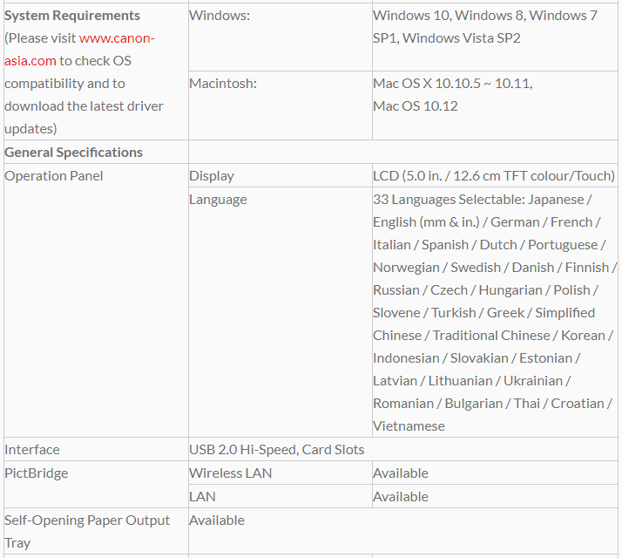Click Available beside Self-Opening Paper Output Tray

217,521
